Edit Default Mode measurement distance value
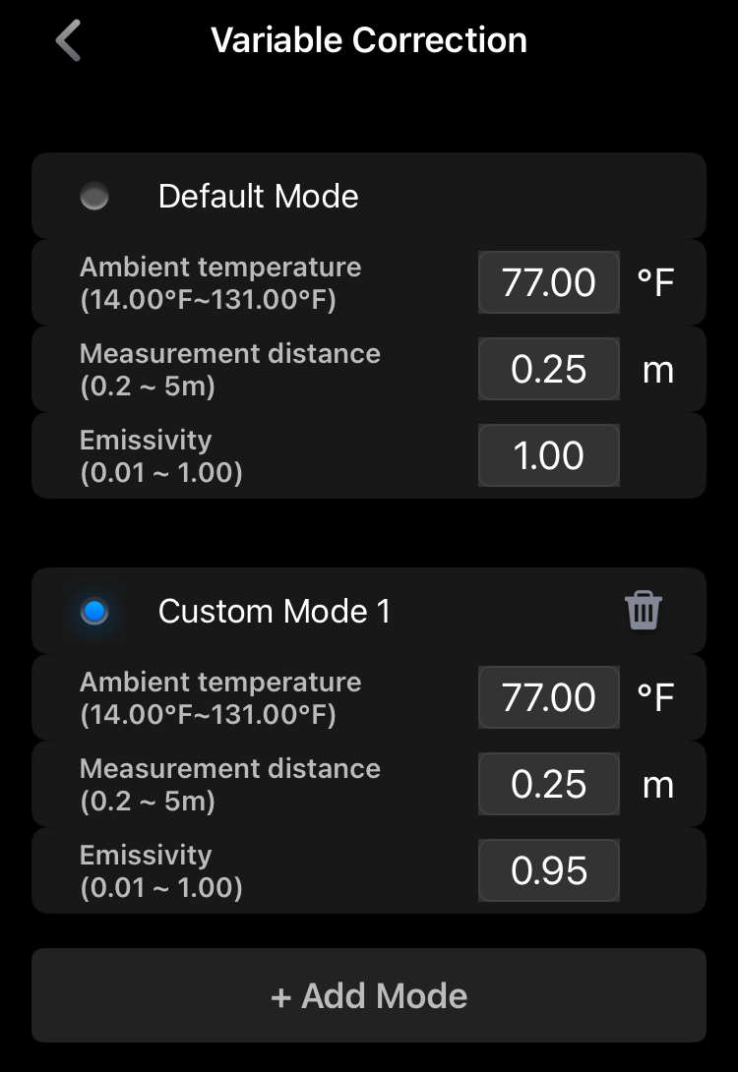Viewport: 738px width, 1072px height. (x=549, y=369)
